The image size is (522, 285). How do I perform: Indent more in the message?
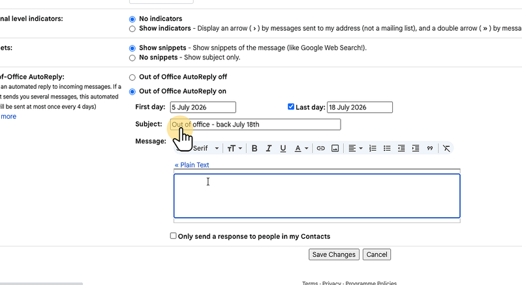416,148
